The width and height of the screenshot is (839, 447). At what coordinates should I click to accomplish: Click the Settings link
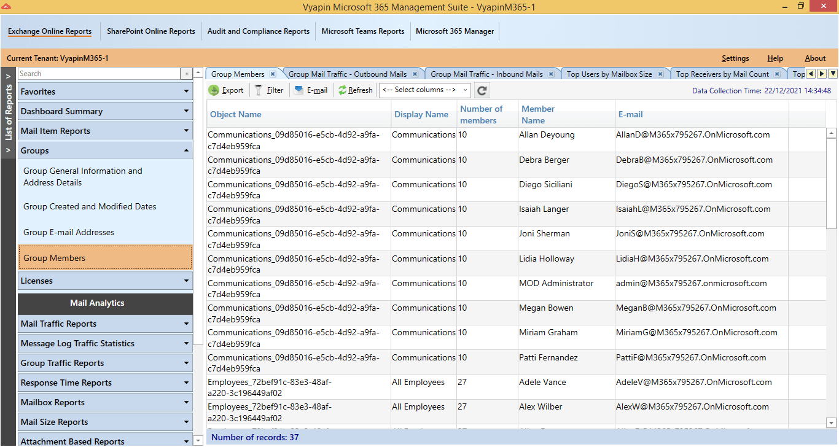[x=735, y=58]
